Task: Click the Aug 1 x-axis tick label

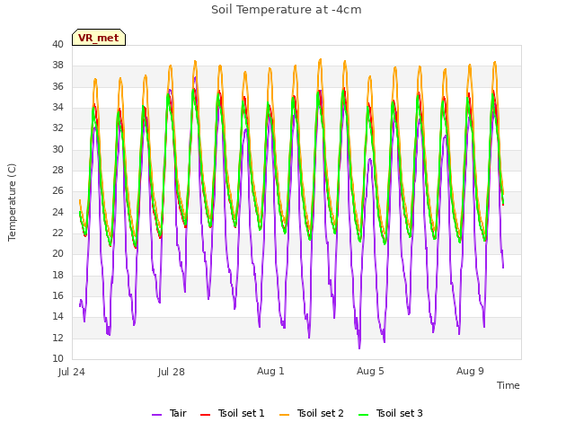Action: (x=270, y=371)
